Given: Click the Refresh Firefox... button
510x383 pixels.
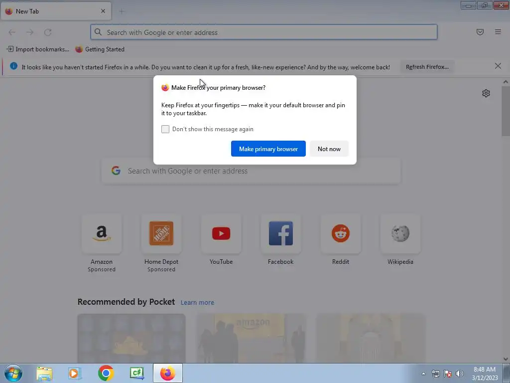Looking at the screenshot, I should (x=427, y=67).
